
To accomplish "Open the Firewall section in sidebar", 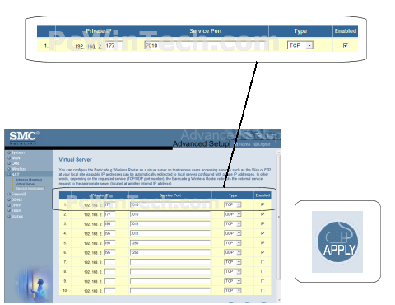I will pos(18,194).
